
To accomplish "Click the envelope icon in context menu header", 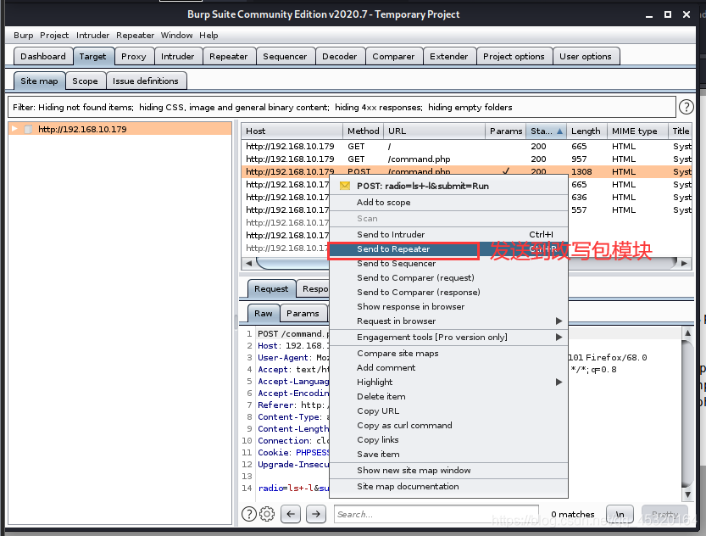I will click(x=345, y=186).
